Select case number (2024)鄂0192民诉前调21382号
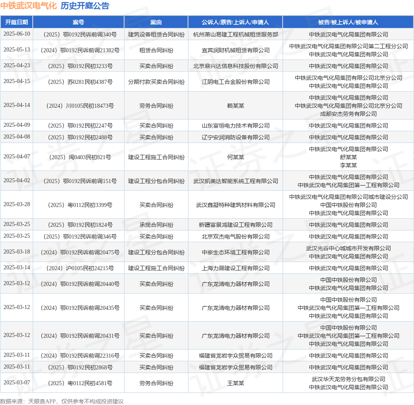414x405 pixels. click(78, 50)
